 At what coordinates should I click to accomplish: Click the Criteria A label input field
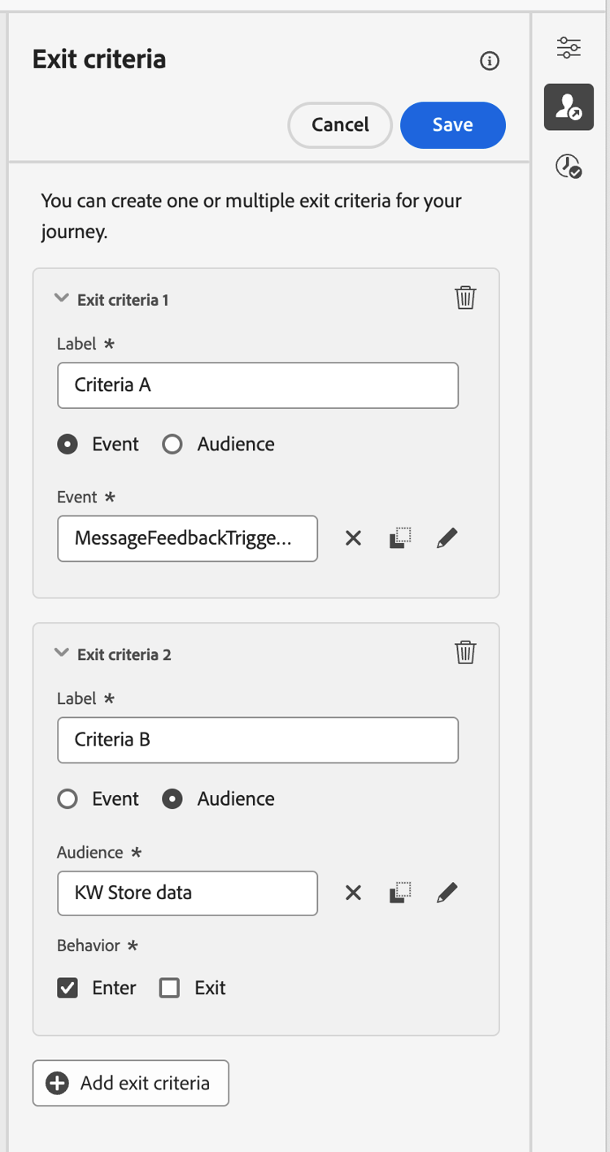(258, 385)
